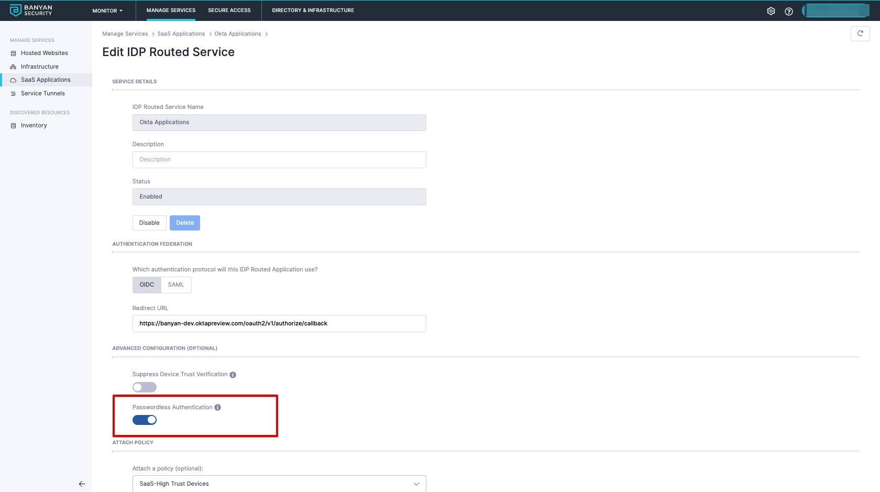The image size is (880, 492).
Task: Open Hosted Websites in sidebar
Action: pyautogui.click(x=44, y=53)
